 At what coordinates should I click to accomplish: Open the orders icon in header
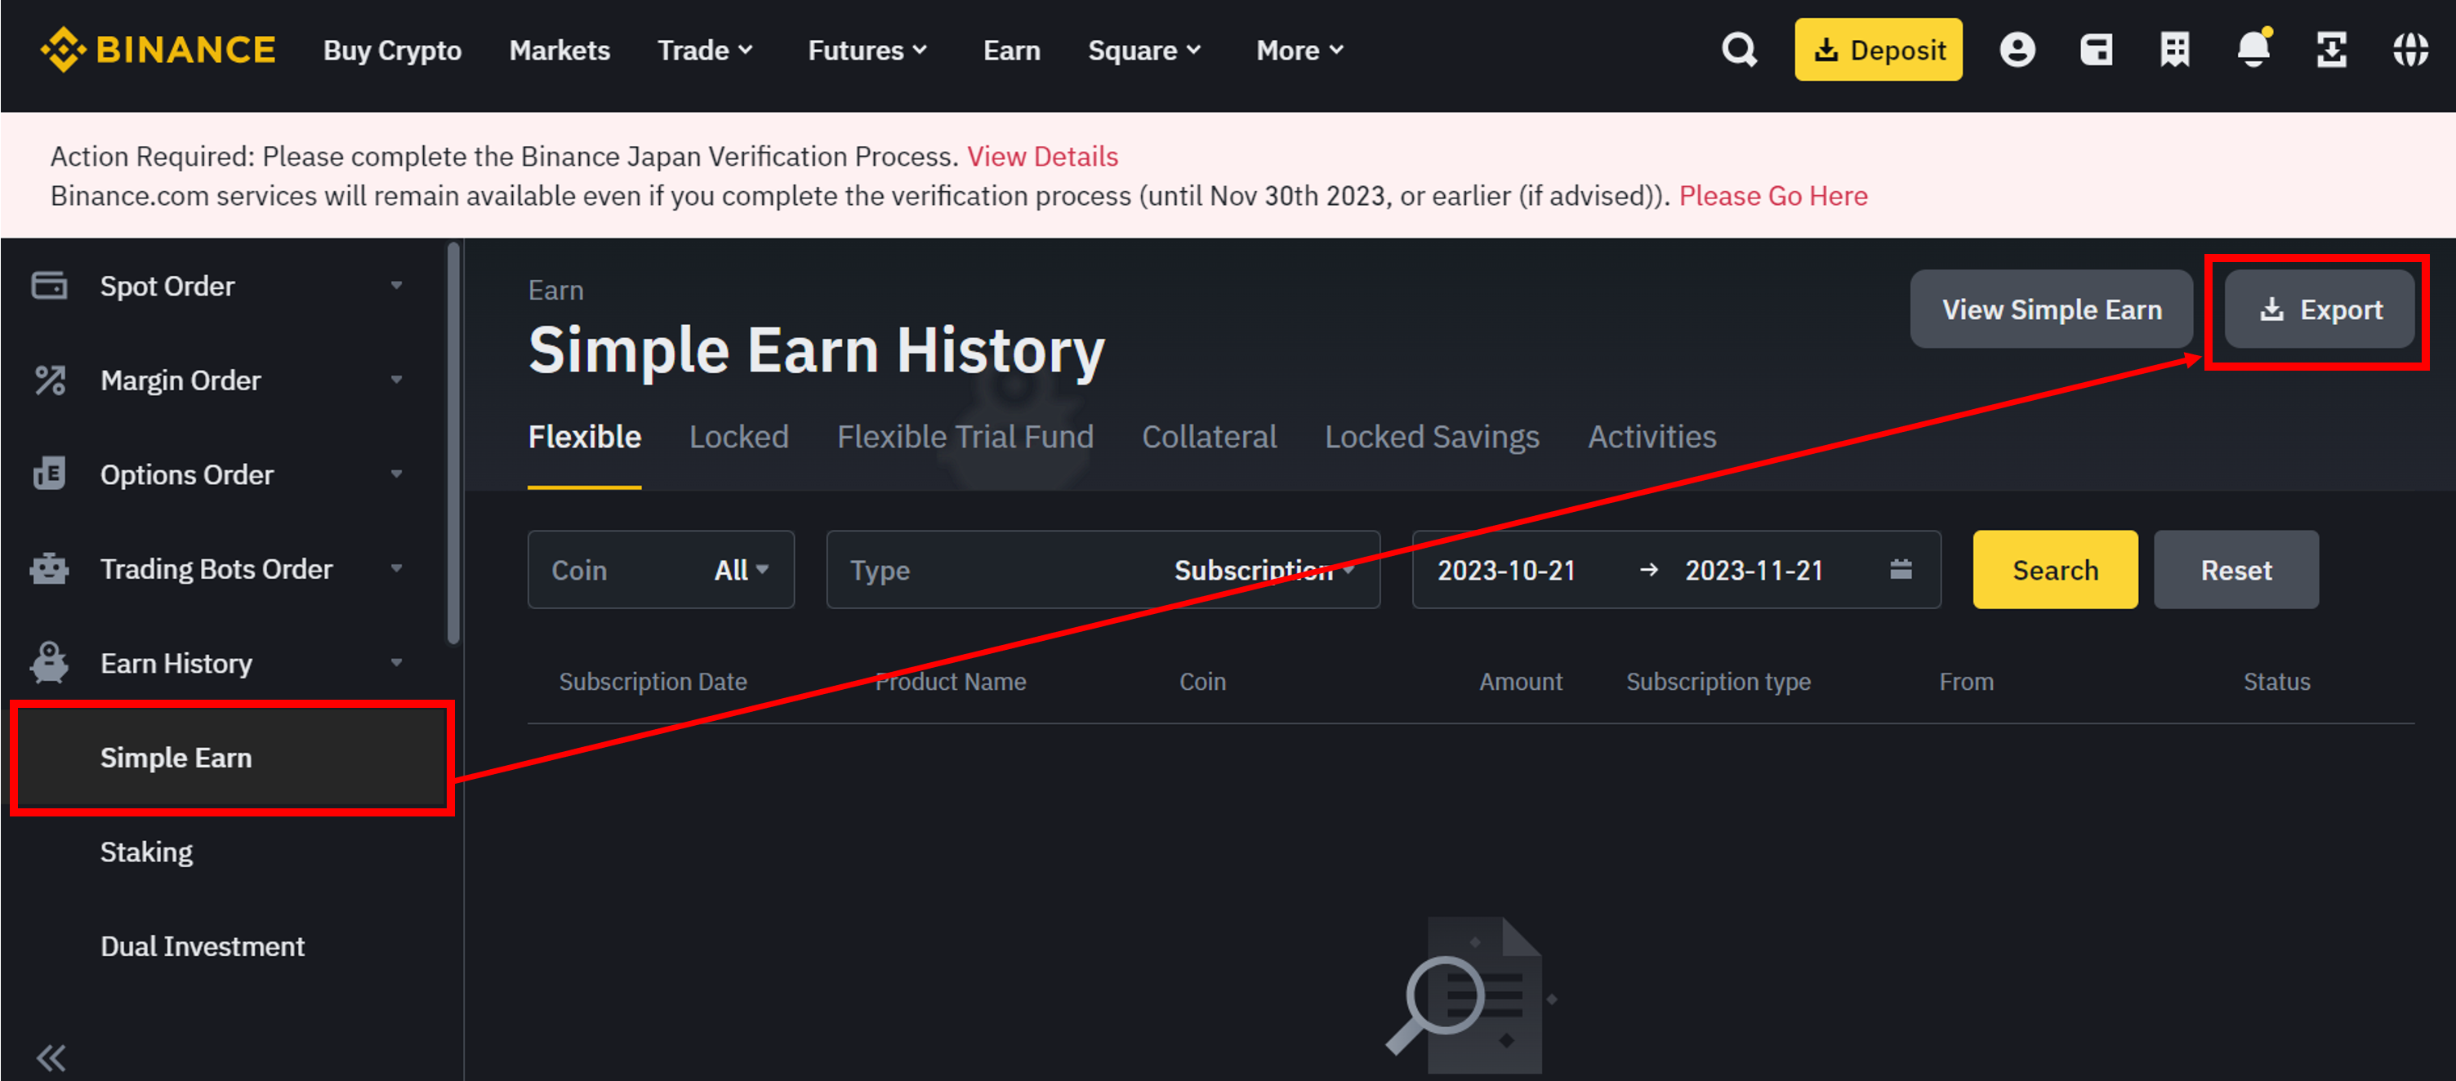tap(2175, 50)
